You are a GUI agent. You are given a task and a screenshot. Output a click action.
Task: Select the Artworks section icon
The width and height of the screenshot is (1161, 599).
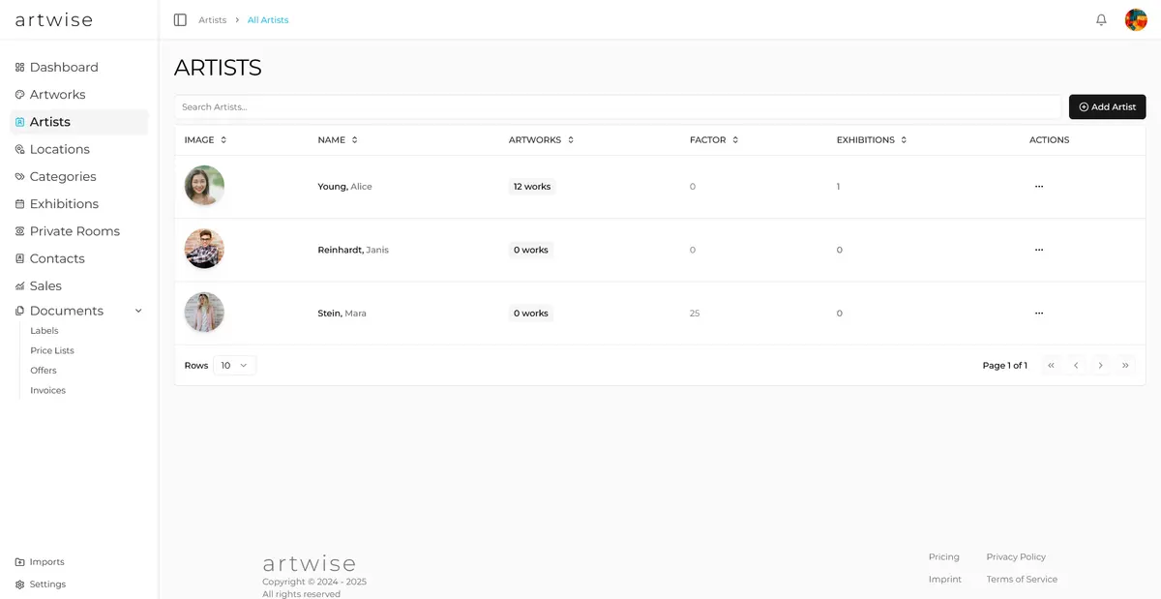pyautogui.click(x=19, y=94)
